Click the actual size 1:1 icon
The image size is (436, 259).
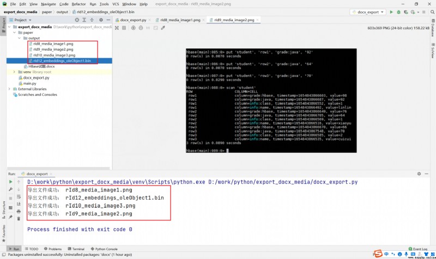[x=148, y=28]
